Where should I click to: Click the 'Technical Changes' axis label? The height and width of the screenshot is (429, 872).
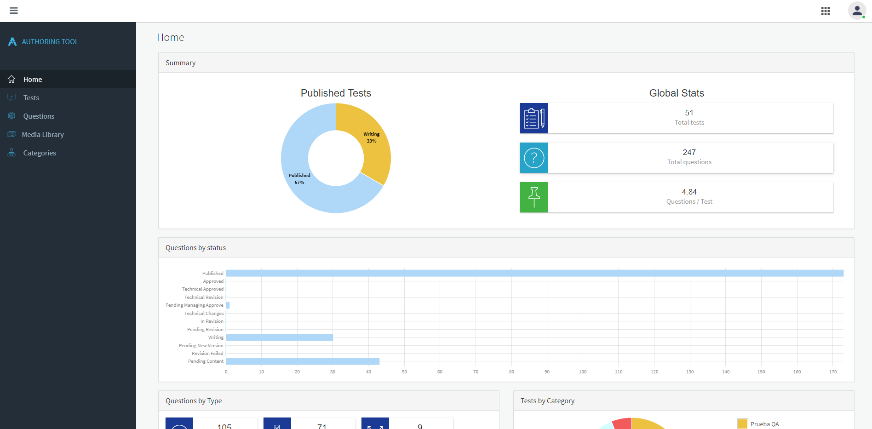[x=204, y=314]
